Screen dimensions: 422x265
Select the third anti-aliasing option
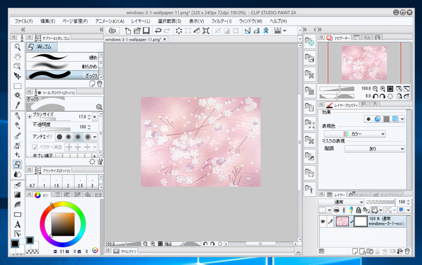pos(78,137)
